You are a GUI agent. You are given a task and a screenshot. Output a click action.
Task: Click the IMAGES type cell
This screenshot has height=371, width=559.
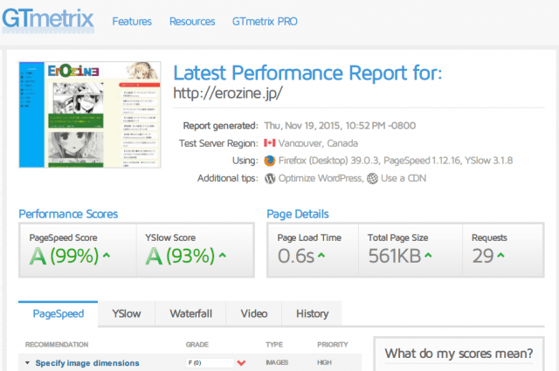click(277, 362)
